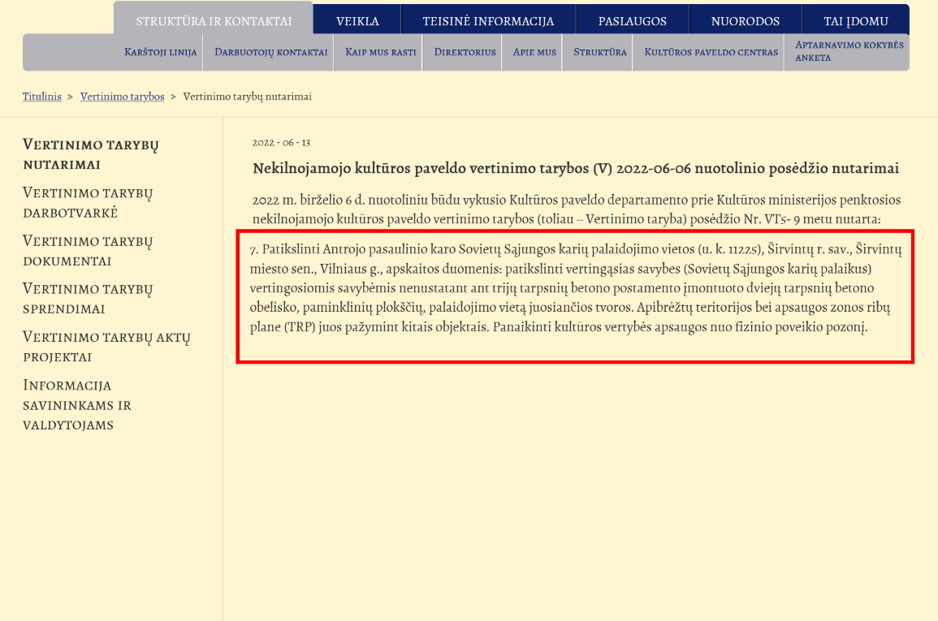938x621 pixels.
Task: Open Vertinimo tarybų aktų projektai
Action: [106, 347]
